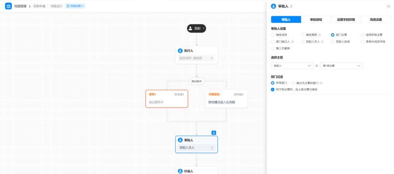Viewport: 394px width, 174px height.
Task: Toggle 找不到主管时由上级主管代审批 checkbox
Action: click(273, 89)
